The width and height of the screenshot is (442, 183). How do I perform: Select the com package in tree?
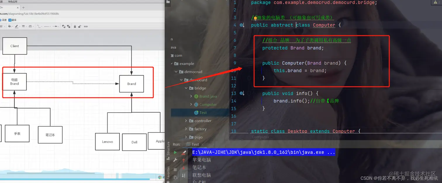coord(176,55)
